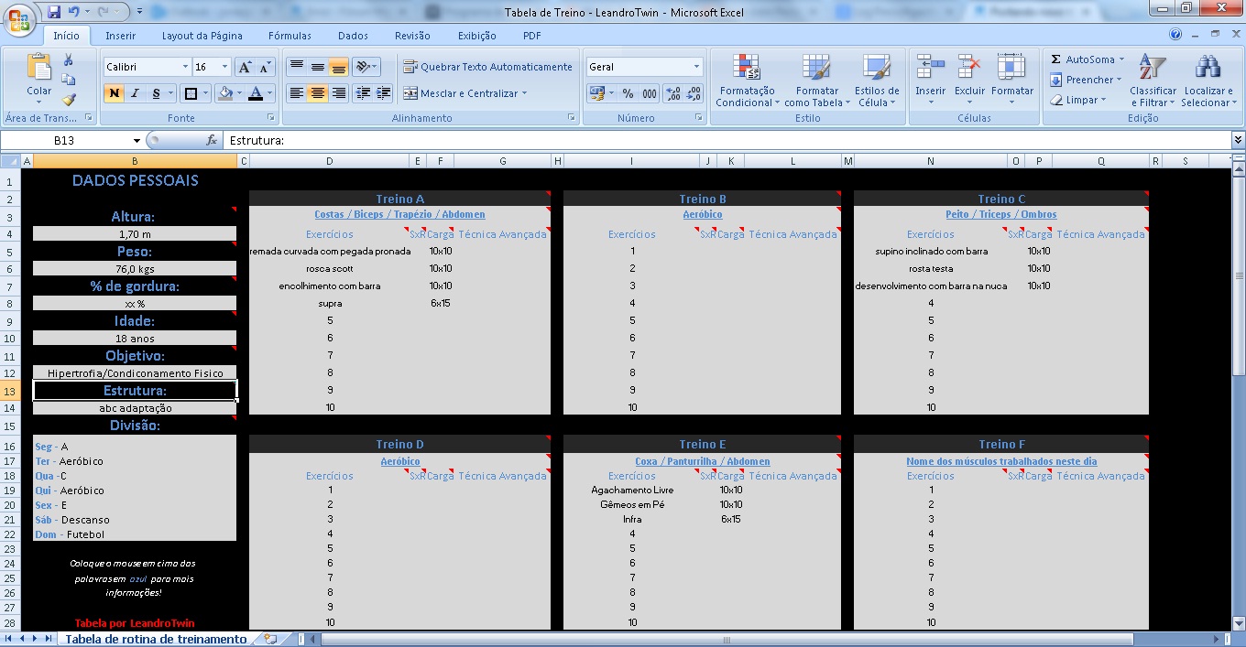Open the font size 16 dropdown

coord(225,67)
